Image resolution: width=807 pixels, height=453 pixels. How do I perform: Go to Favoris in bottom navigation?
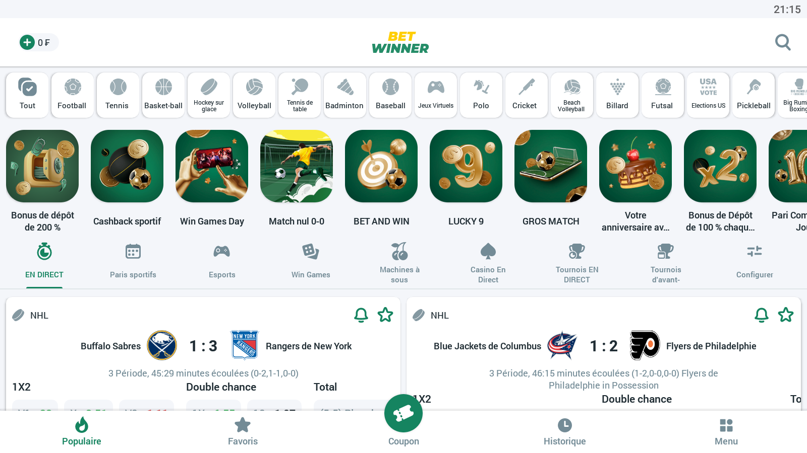tap(243, 432)
